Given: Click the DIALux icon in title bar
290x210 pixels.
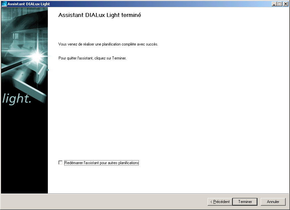Looking at the screenshot, I should 4,4.
